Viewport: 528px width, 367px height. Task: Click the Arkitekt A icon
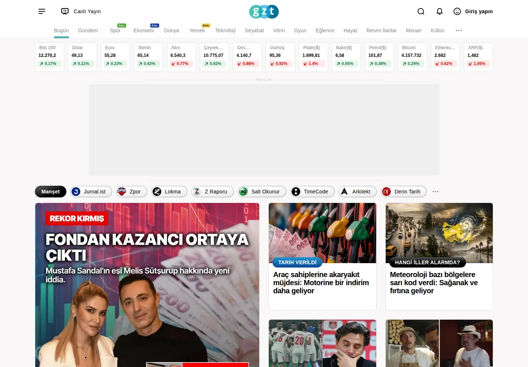tap(344, 192)
